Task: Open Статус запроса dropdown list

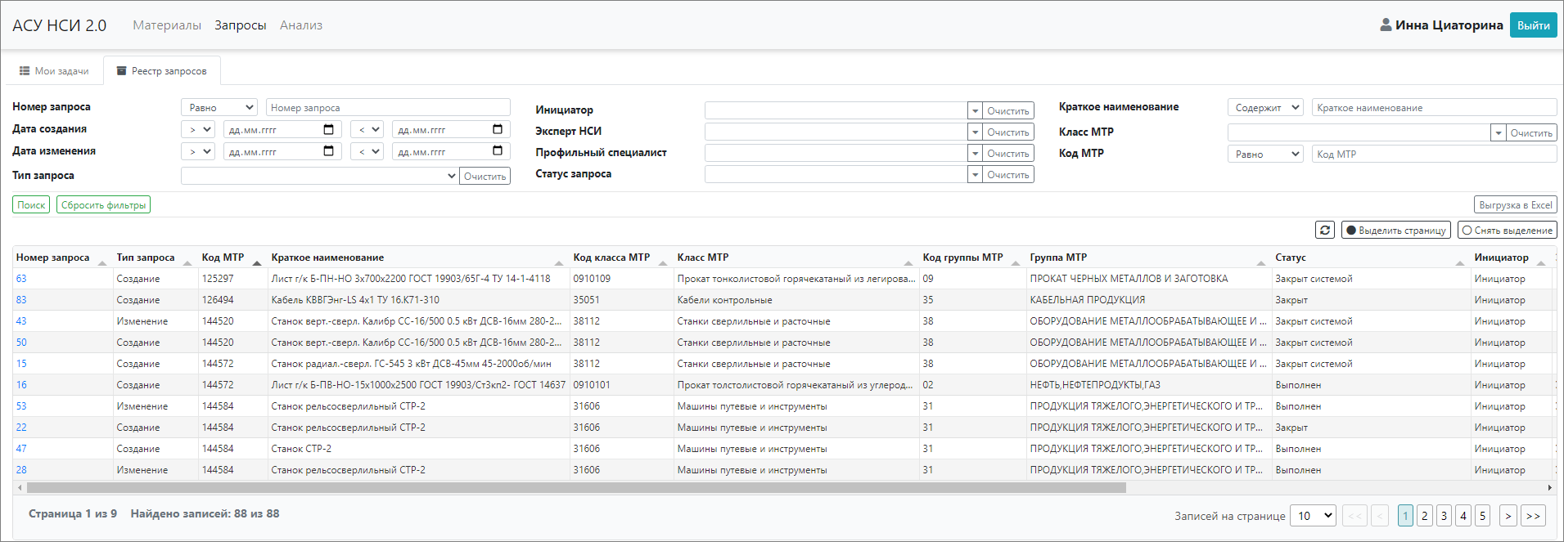Action: click(x=974, y=175)
